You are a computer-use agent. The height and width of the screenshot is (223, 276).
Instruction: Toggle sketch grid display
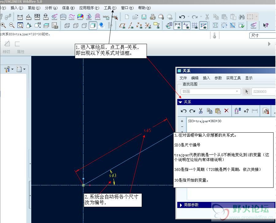coord(195,25)
